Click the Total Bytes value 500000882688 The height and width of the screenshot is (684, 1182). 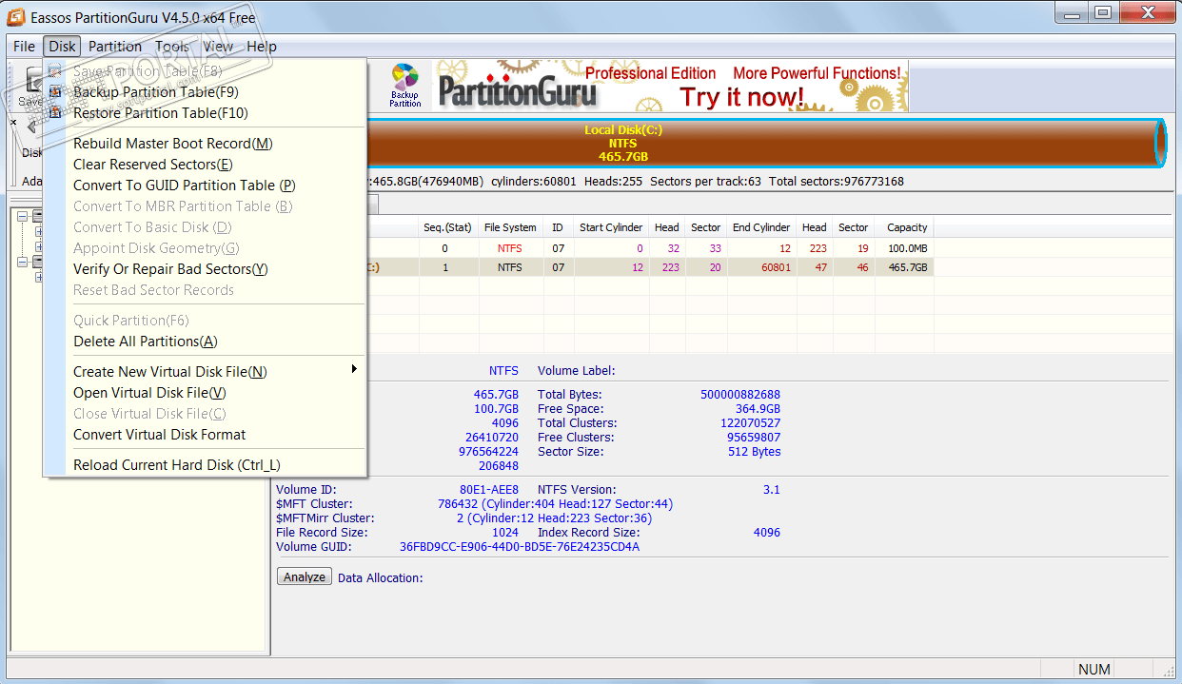tap(740, 395)
